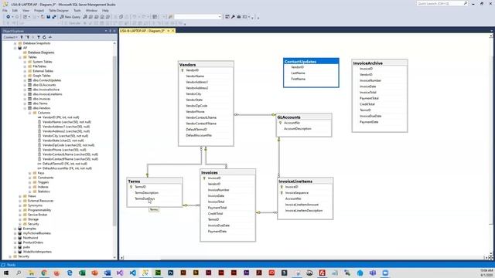
Task: Select the Northwind database
Action: tap(30, 238)
